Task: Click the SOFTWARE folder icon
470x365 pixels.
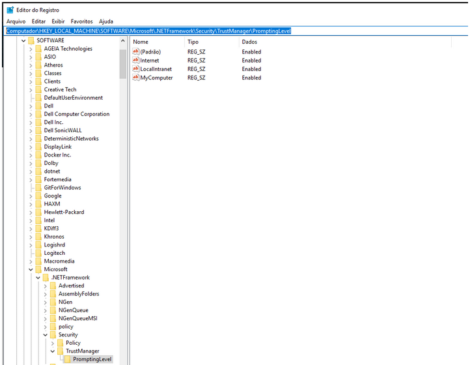Action: 31,40
